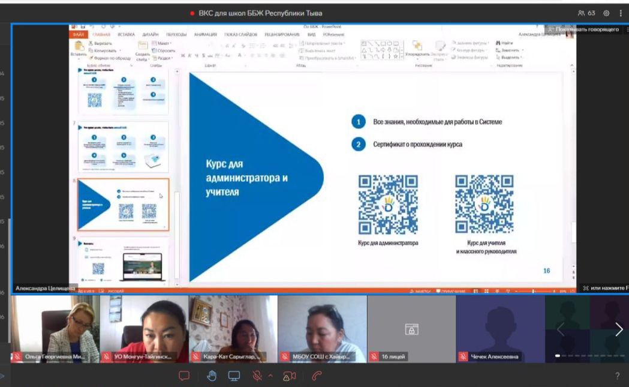Select Чечек Алексеевна participant tile
This screenshot has width=629, height=387.
(x=500, y=329)
